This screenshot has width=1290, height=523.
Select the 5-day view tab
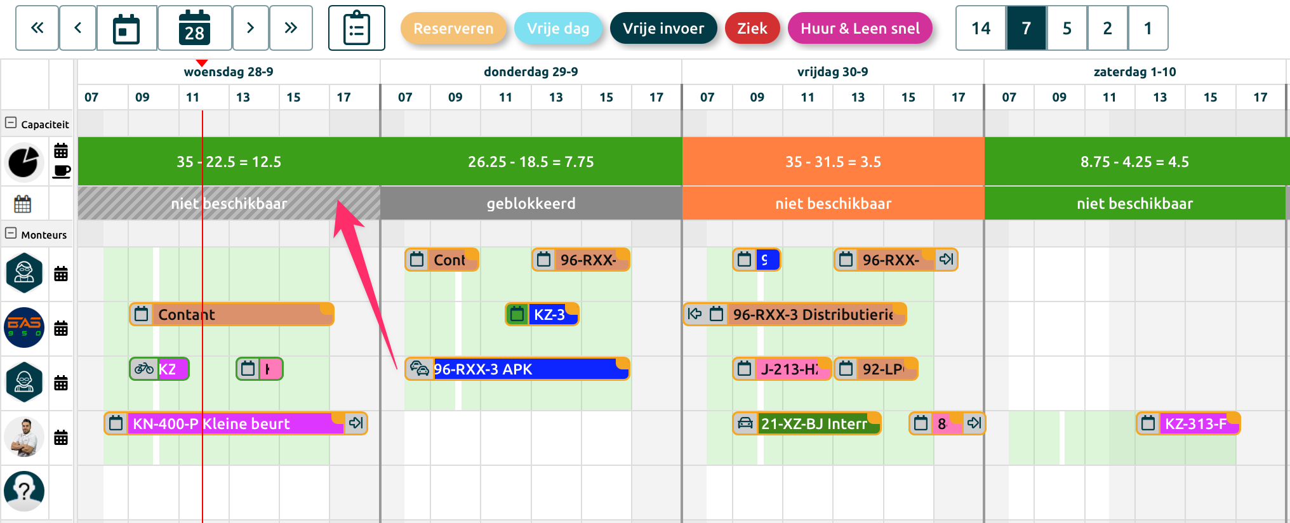[x=1067, y=28]
